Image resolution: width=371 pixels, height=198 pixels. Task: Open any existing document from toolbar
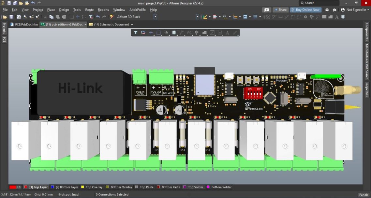point(5,17)
